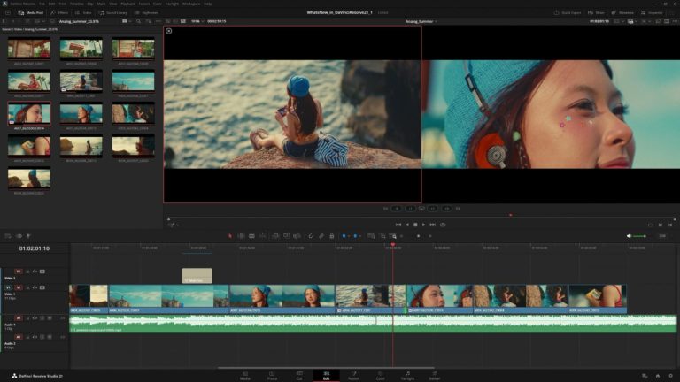Image resolution: width=680 pixels, height=382 pixels.
Task: Open the Analog_Summer timeline name dropdown
Action: [421, 21]
